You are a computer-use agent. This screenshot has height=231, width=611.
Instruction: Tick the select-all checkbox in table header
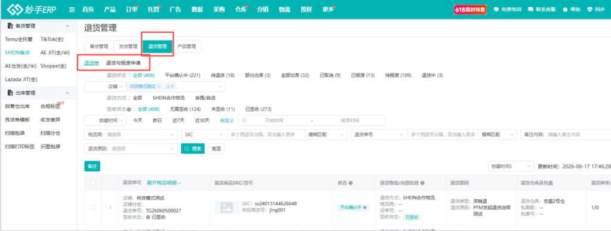click(x=92, y=183)
